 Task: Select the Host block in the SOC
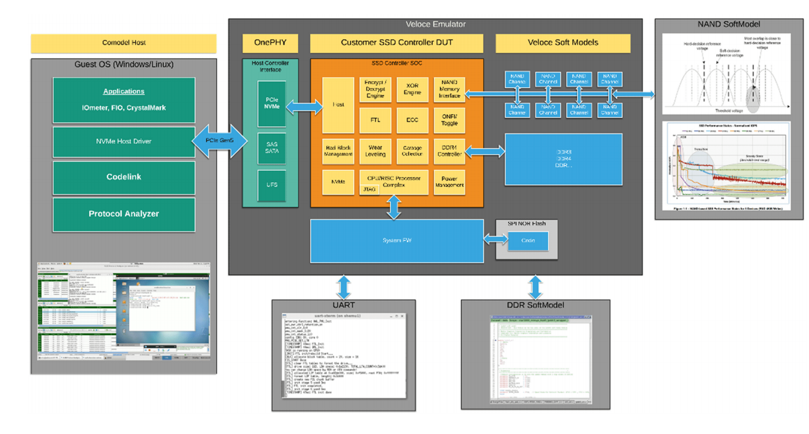point(338,105)
